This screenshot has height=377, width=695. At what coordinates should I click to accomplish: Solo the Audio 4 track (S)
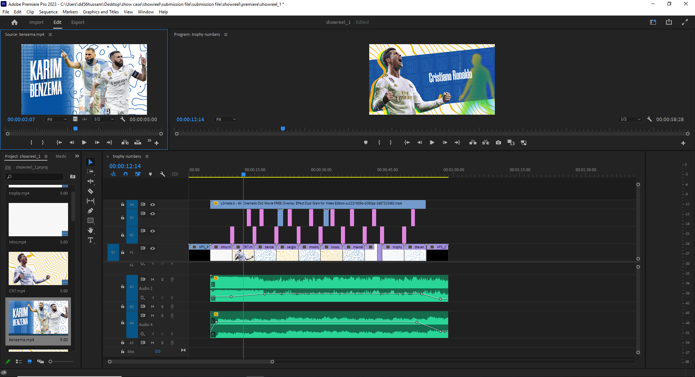pos(162,315)
